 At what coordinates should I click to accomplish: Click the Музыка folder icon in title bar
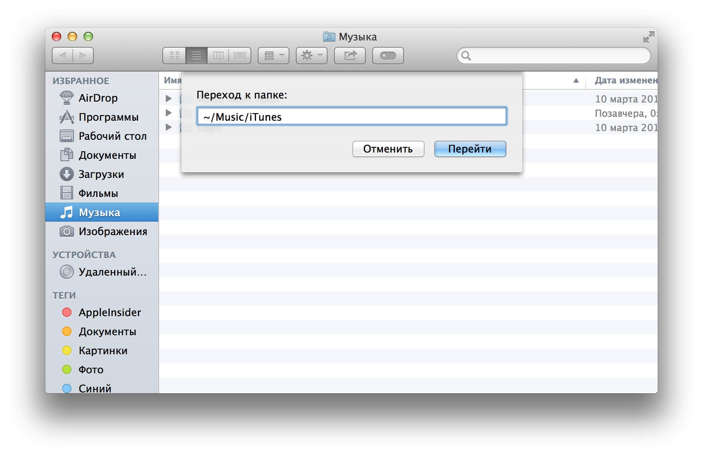pos(329,37)
